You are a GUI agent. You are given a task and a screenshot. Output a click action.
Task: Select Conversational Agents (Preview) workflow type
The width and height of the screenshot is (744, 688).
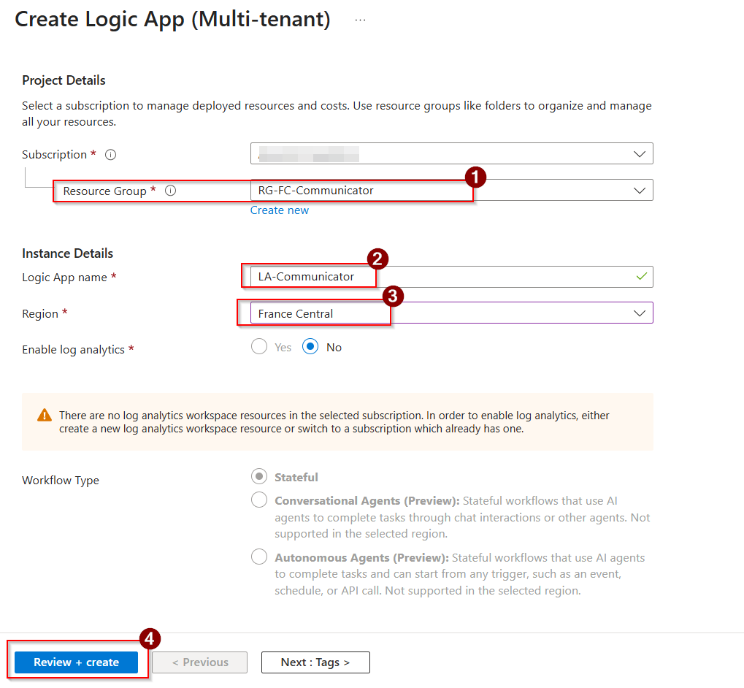pos(259,500)
